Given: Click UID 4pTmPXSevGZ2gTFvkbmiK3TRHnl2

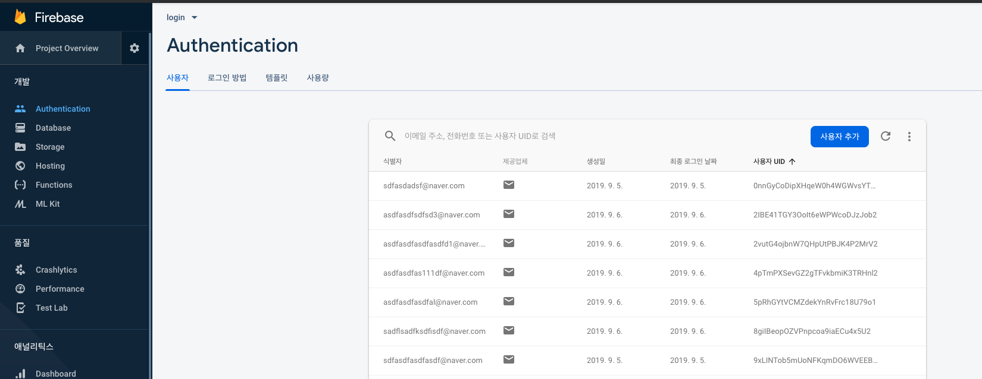Looking at the screenshot, I should click(x=815, y=273).
